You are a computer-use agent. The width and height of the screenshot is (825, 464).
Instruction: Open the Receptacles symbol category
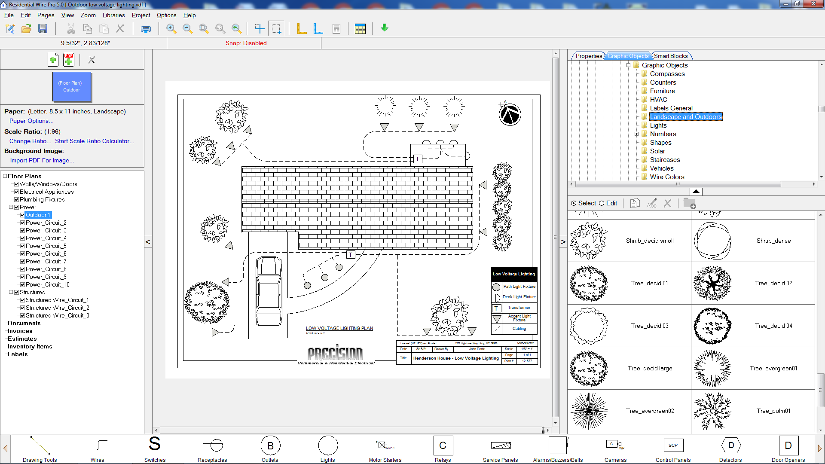[x=212, y=449]
